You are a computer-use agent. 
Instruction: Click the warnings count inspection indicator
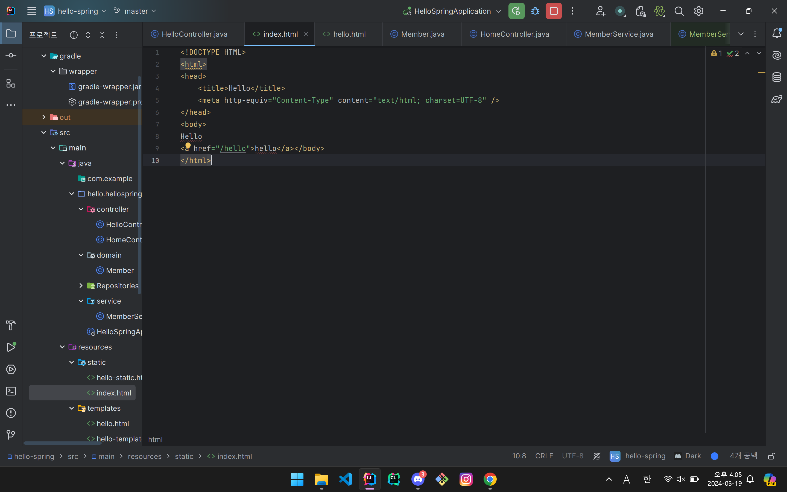[716, 53]
